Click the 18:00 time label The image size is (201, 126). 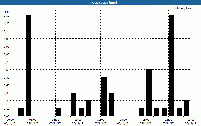[146, 120]
